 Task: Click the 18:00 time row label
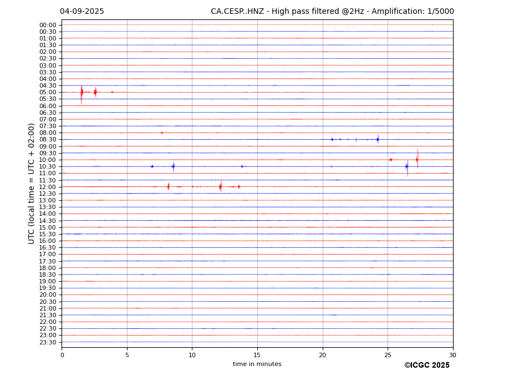(x=48, y=268)
